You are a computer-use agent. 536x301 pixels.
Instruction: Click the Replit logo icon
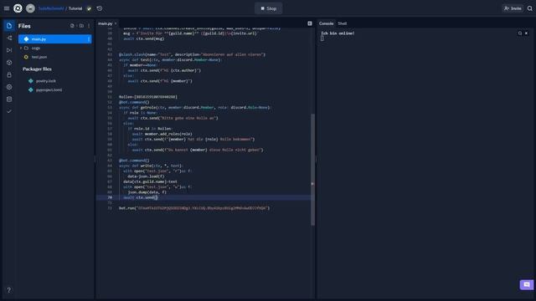[18, 8]
